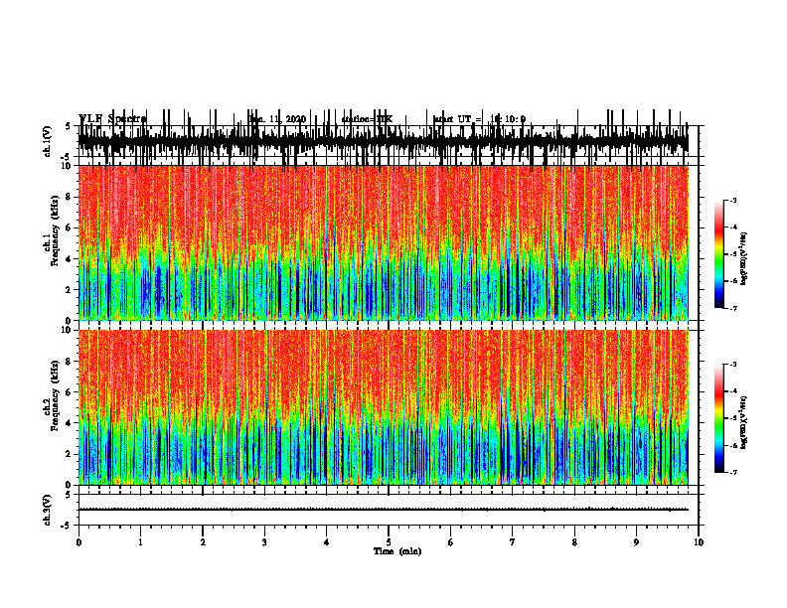Click time axis tick label '3'
This screenshot has height=608, width=787.
(x=264, y=542)
